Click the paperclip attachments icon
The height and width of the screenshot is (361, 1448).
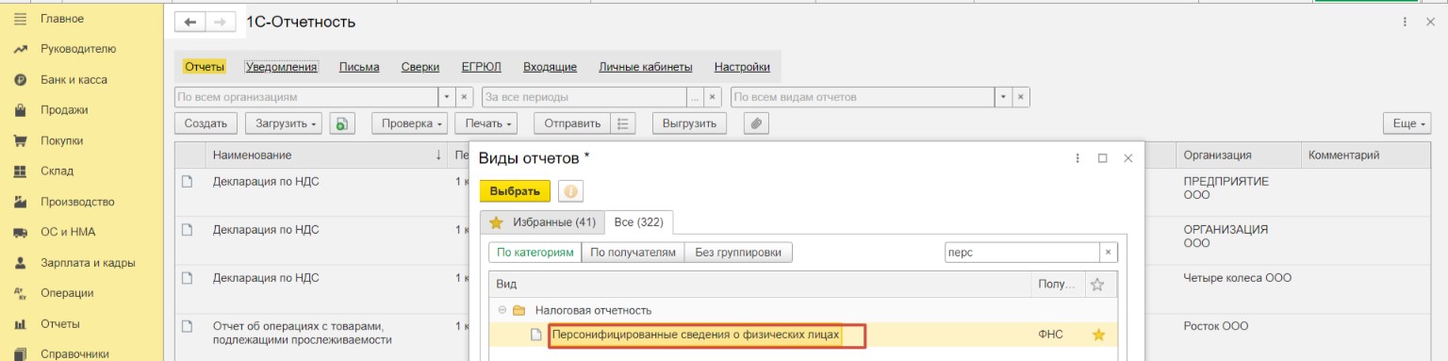tap(757, 123)
